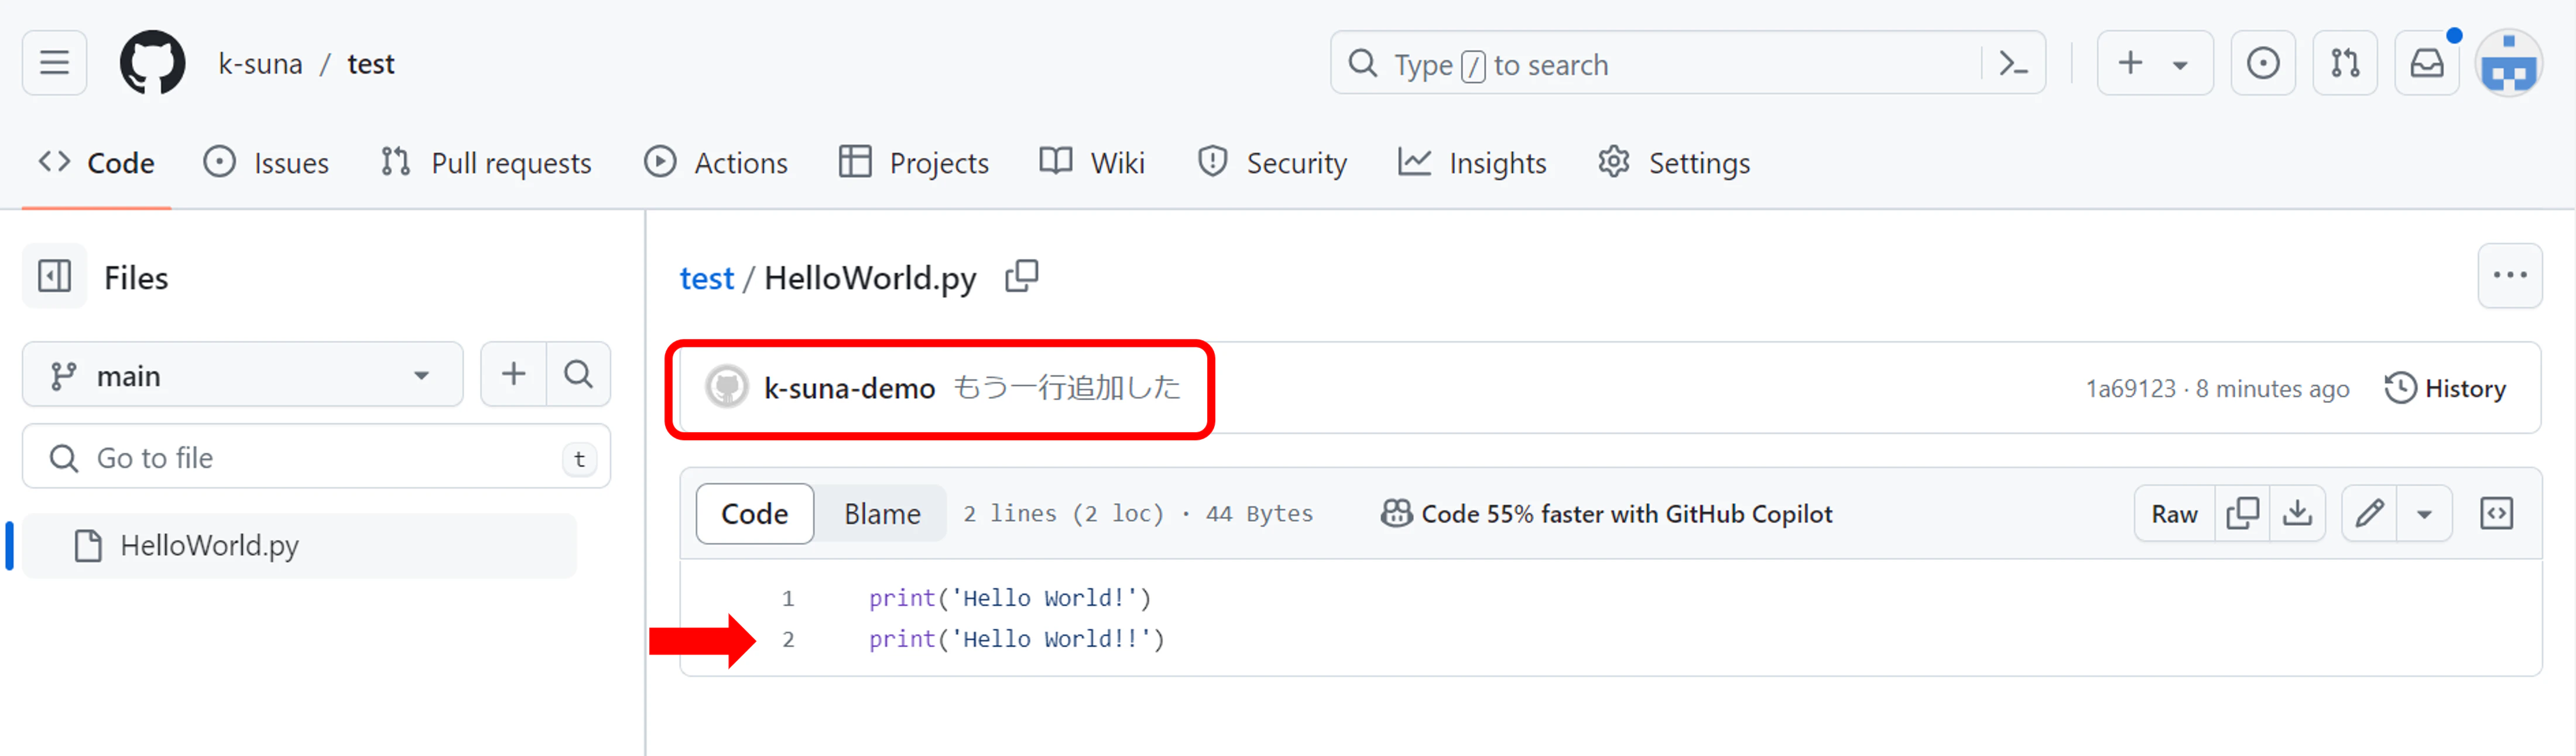Open the k-suna owner link

pos(260,64)
